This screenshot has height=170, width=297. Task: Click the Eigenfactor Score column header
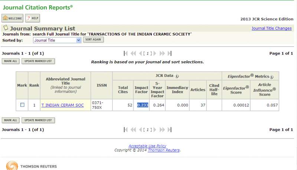coord(236,90)
